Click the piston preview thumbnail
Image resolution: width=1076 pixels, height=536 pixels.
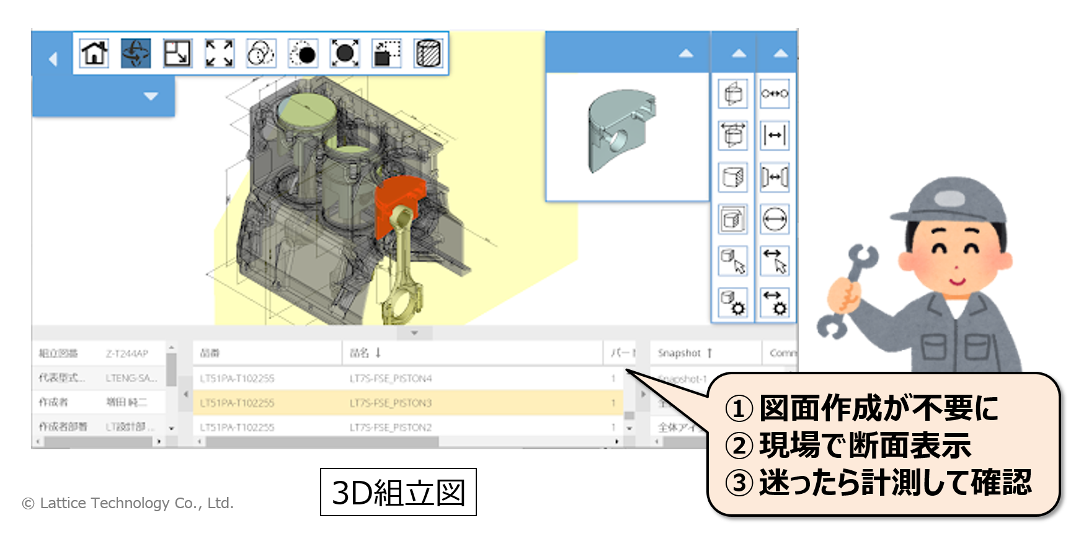point(621,131)
